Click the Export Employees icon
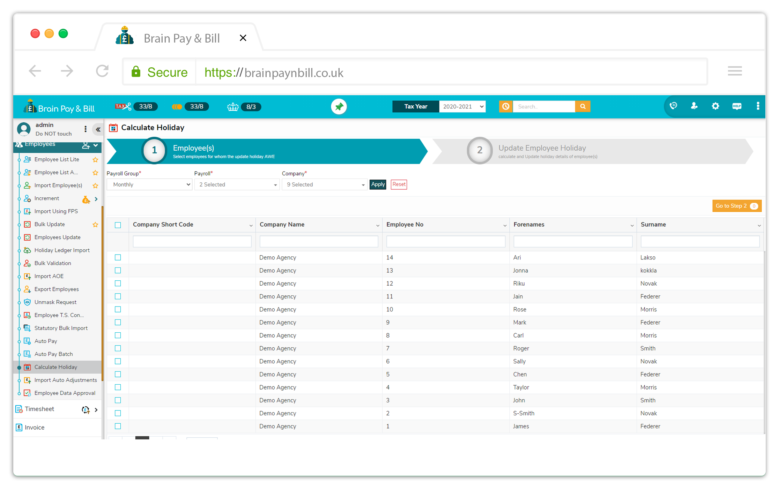Screen dimensions: 779x491 click(27, 289)
